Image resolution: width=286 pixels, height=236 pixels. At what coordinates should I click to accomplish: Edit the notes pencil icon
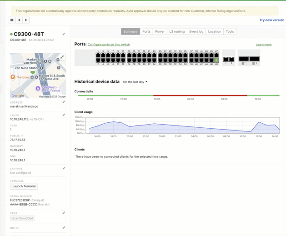coord(64,228)
